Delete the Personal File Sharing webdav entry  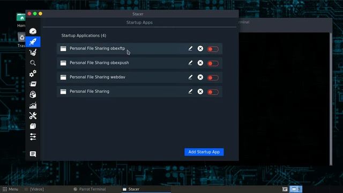200,77
